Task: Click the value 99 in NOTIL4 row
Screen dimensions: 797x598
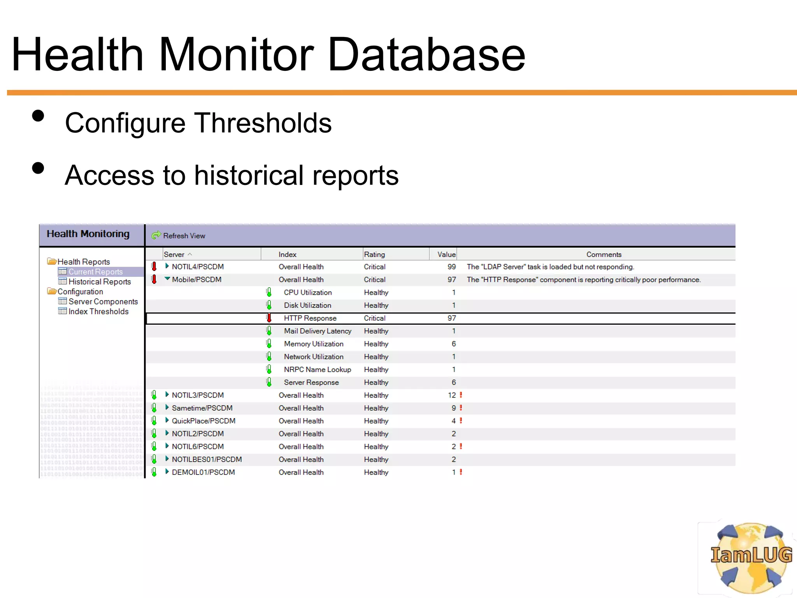Action: pyautogui.click(x=451, y=267)
